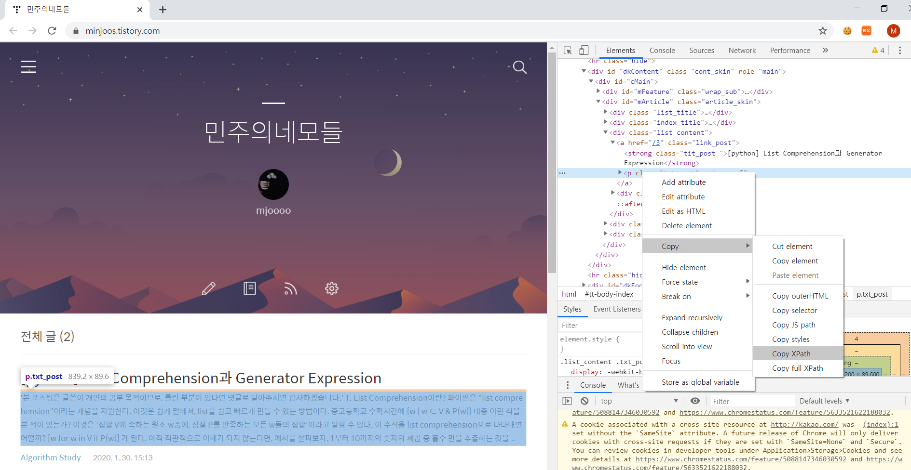
Task: Open the RSS feed icon
Action: point(290,288)
